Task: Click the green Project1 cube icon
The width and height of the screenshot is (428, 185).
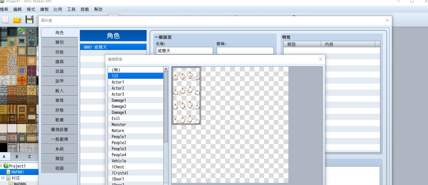Action: [6, 166]
